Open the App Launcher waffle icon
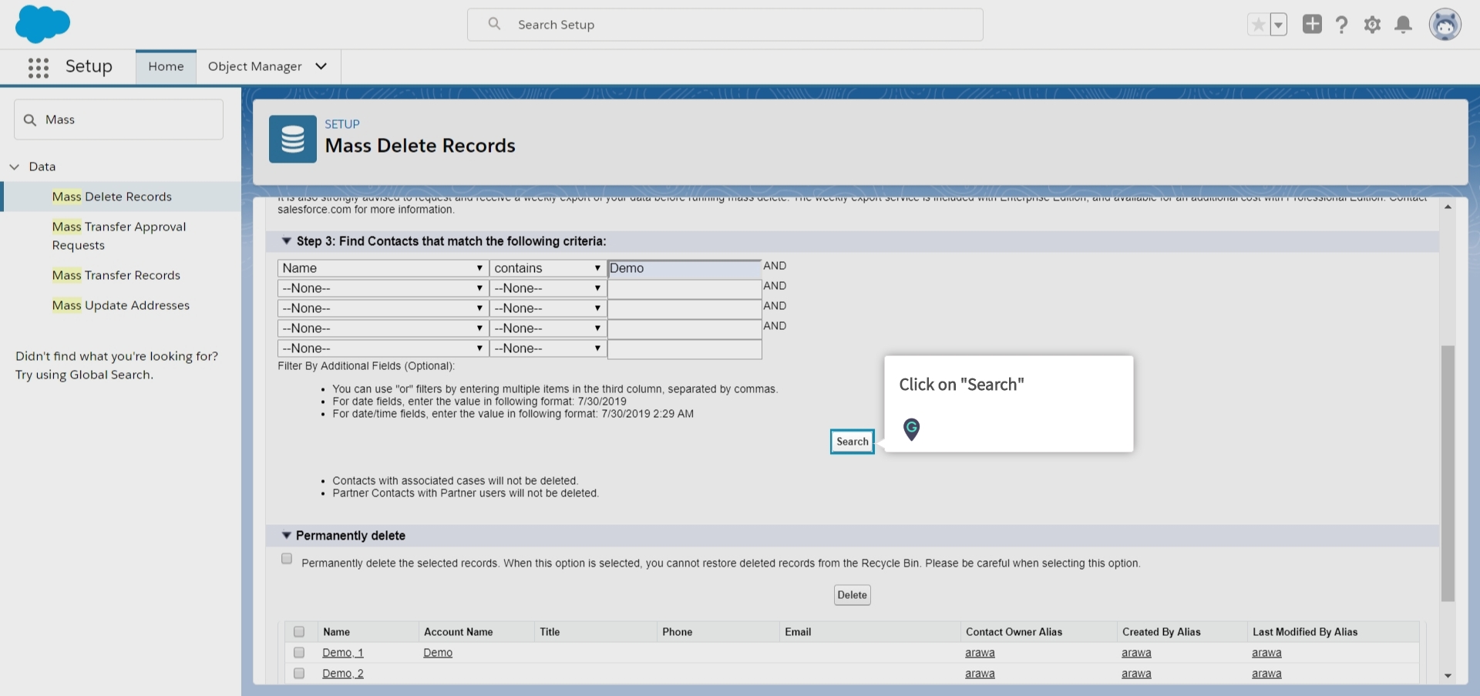 point(37,67)
